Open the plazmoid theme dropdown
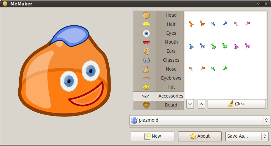The width and height of the screenshot is (271, 146). pos(200,120)
